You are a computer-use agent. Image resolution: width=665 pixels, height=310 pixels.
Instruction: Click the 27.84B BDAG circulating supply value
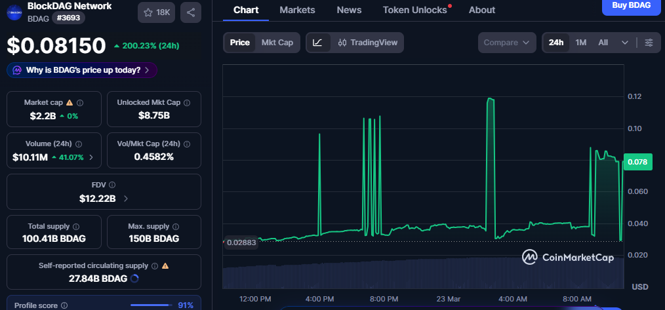tap(98, 279)
